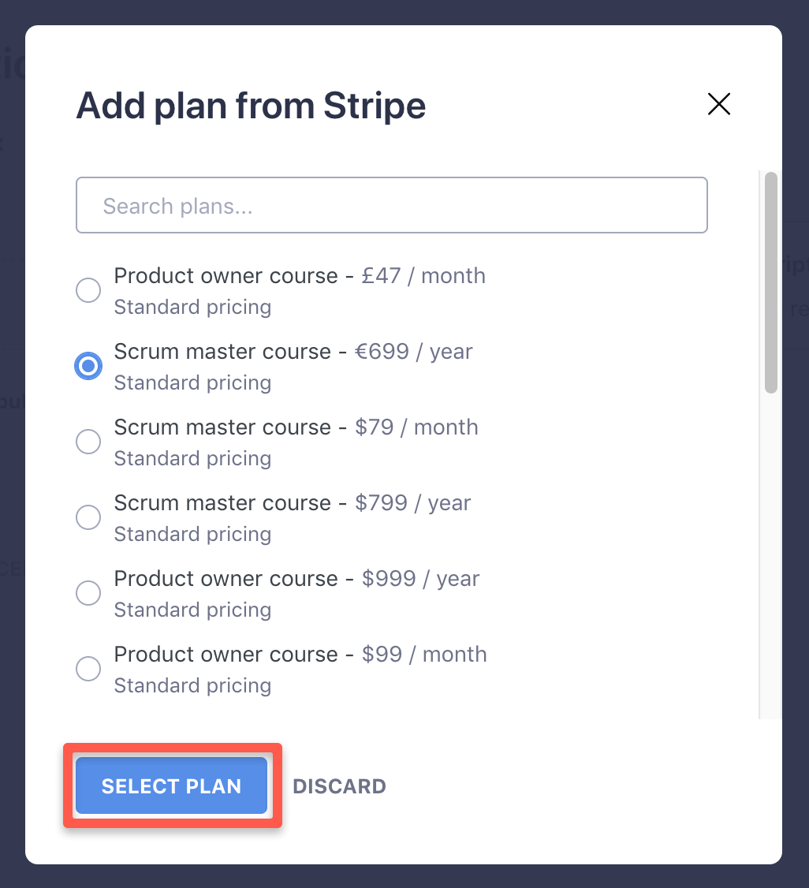This screenshot has width=809, height=888.
Task: Click the Product owner course £47 label text
Action: tap(300, 275)
